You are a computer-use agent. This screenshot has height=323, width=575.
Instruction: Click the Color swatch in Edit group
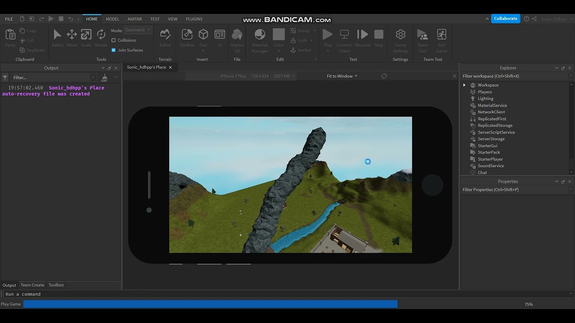pos(279,35)
